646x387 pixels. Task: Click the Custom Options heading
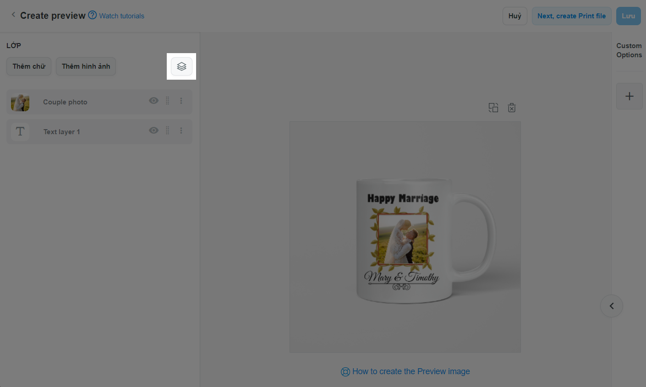629,50
